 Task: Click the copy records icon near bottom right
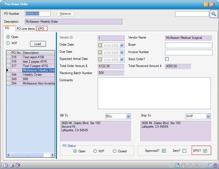coord(209,165)
